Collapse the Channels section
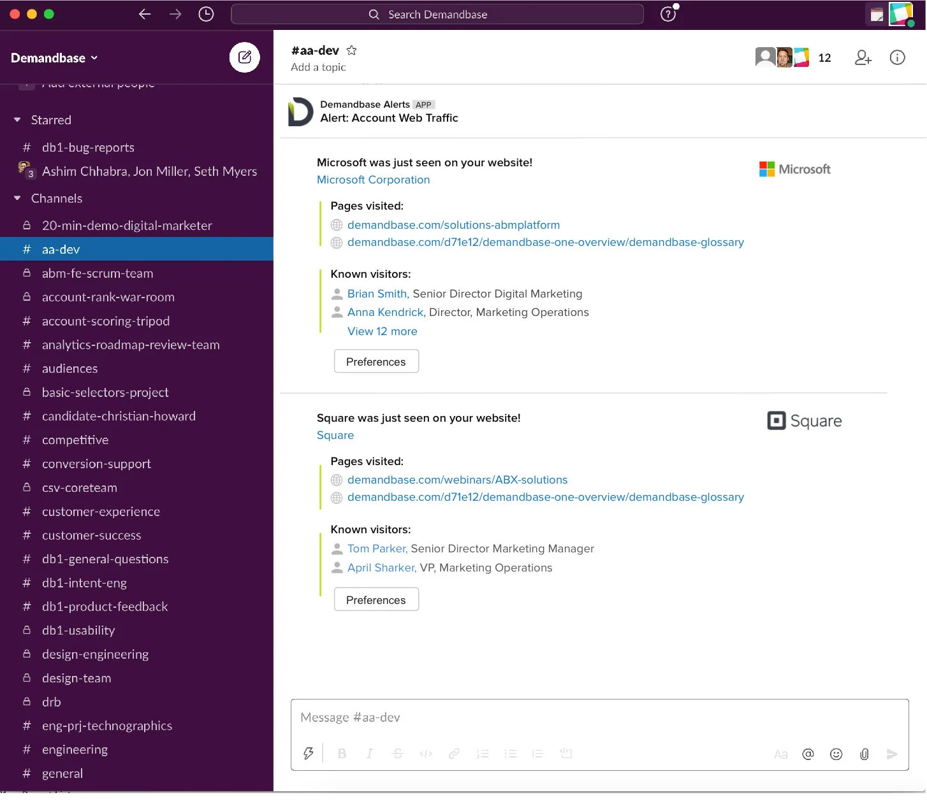Image resolution: width=927 pixels, height=804 pixels. click(x=17, y=198)
